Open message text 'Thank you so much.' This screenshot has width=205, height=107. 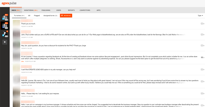[x=28, y=24]
